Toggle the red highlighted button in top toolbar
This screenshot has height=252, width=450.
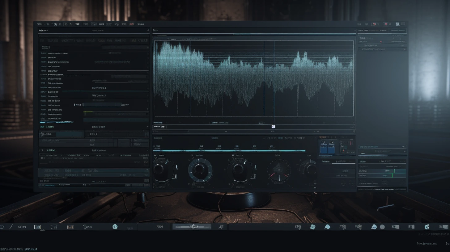tap(132, 24)
